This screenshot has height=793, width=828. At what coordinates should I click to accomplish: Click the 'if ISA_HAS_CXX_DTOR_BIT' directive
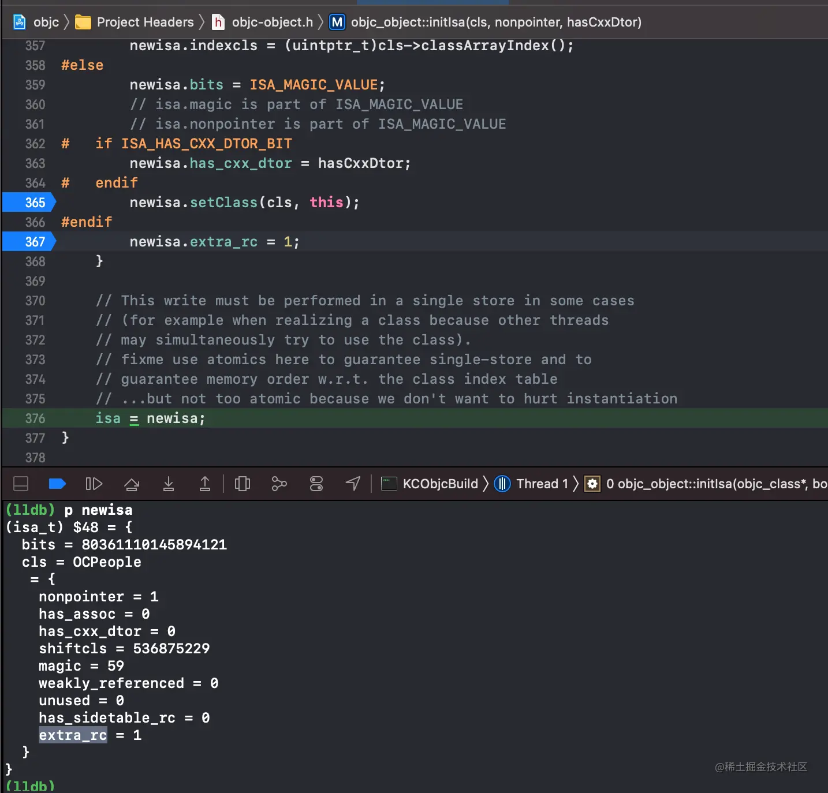pos(194,144)
